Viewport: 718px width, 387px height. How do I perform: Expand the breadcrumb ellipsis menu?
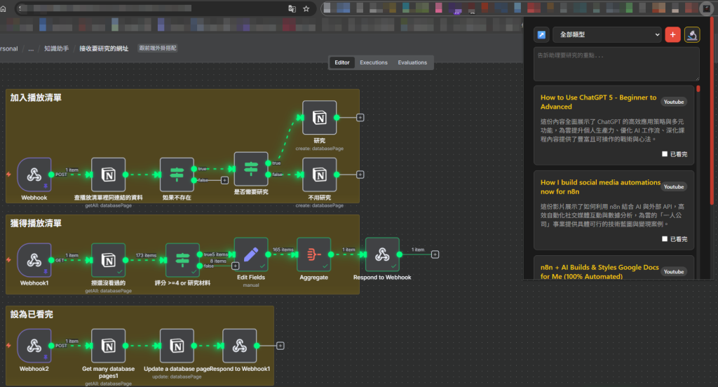(x=31, y=49)
